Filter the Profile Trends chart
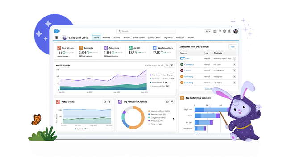Image resolution: width=295 pixels, height=166 pixels. (x=172, y=65)
